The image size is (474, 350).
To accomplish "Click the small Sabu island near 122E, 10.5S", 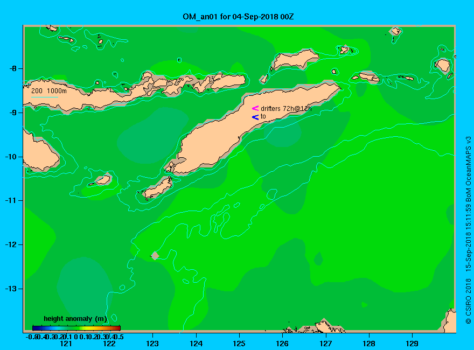I will (103, 180).
